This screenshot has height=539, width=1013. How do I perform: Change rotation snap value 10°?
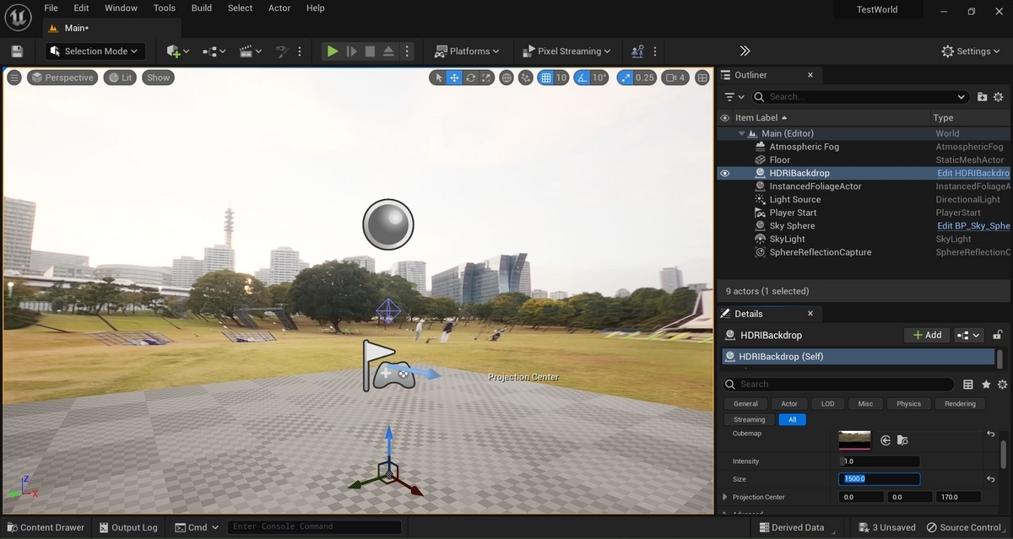(599, 78)
